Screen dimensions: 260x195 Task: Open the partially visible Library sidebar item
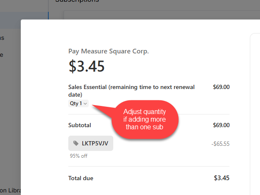pos(10,190)
